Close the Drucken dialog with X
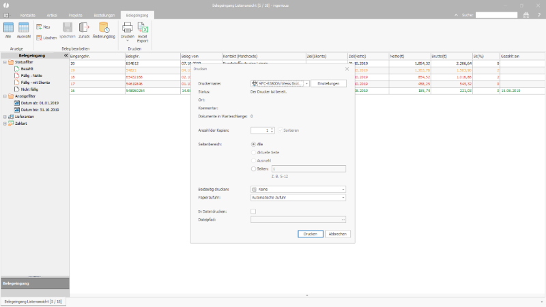This screenshot has width=546, height=307. tap(347, 69)
